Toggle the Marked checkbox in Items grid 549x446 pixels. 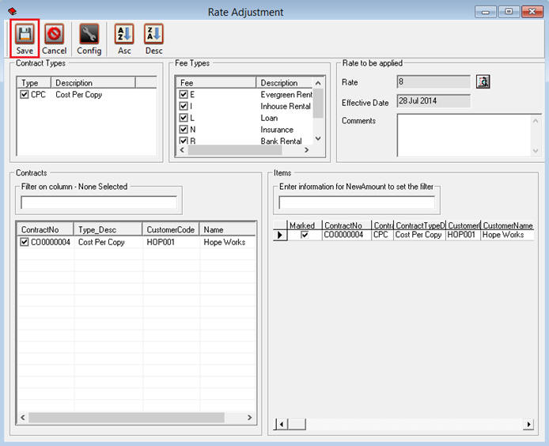click(305, 235)
